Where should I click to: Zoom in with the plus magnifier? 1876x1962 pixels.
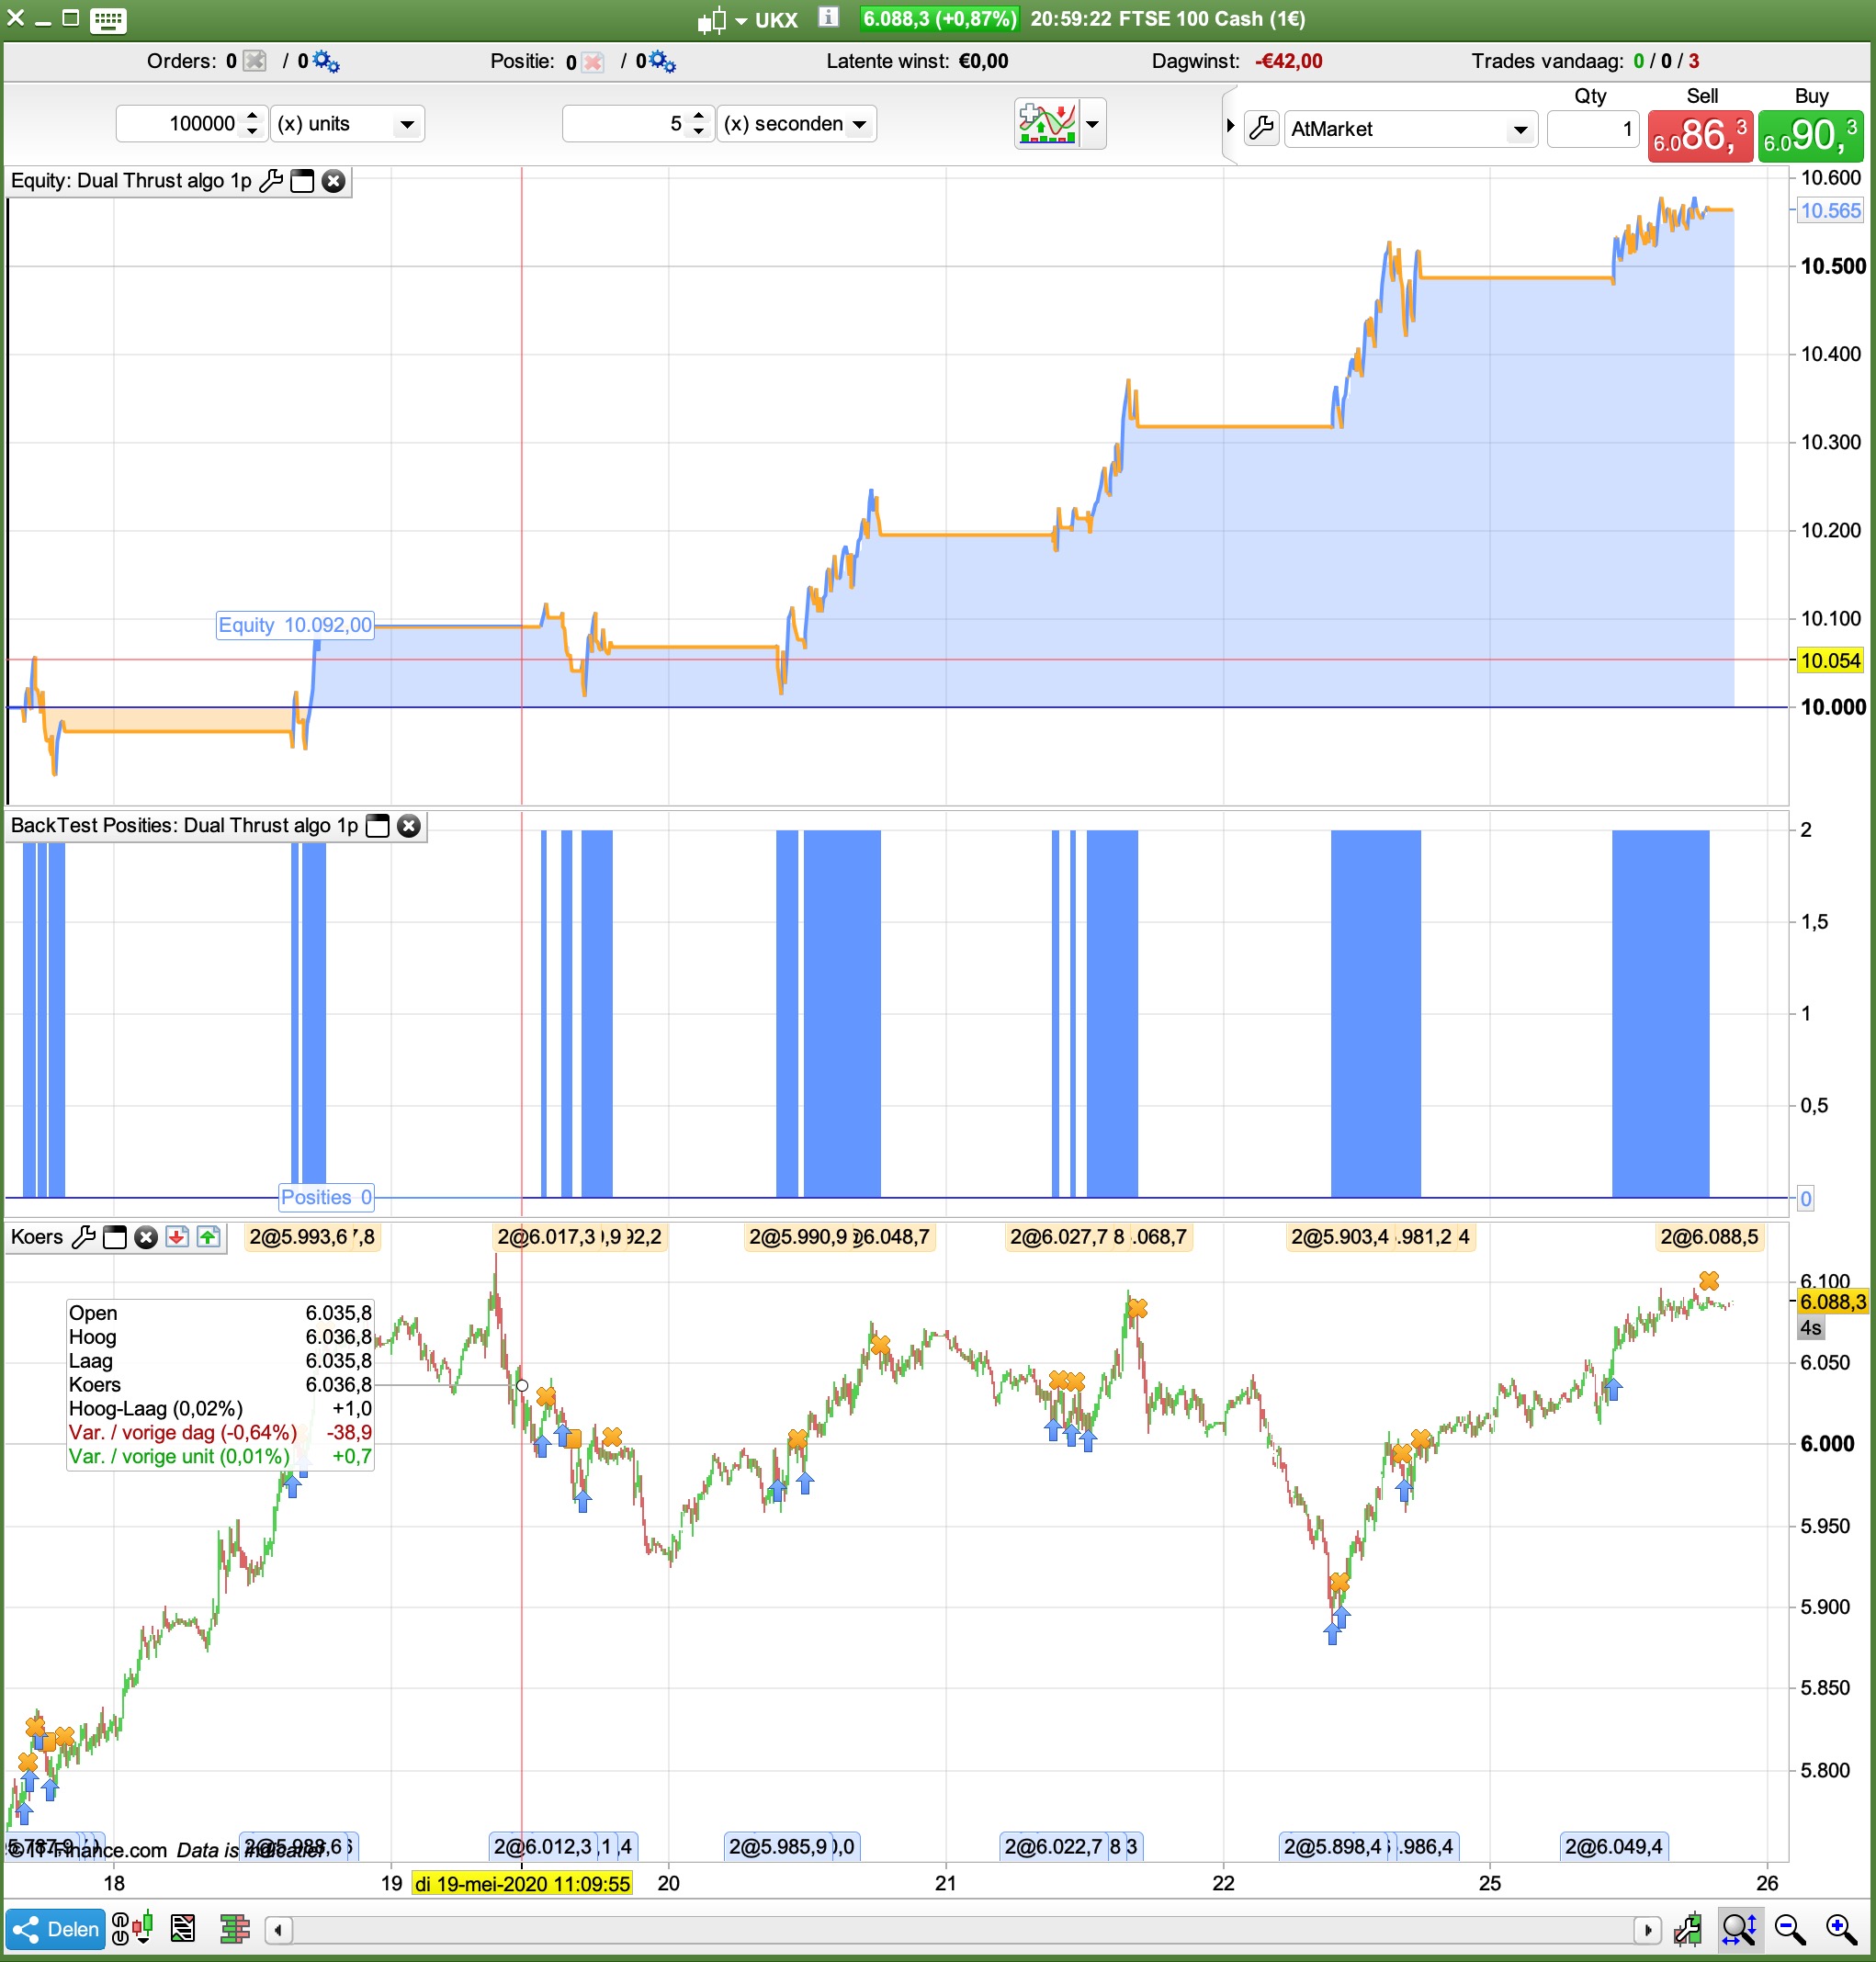pyautogui.click(x=1840, y=1929)
